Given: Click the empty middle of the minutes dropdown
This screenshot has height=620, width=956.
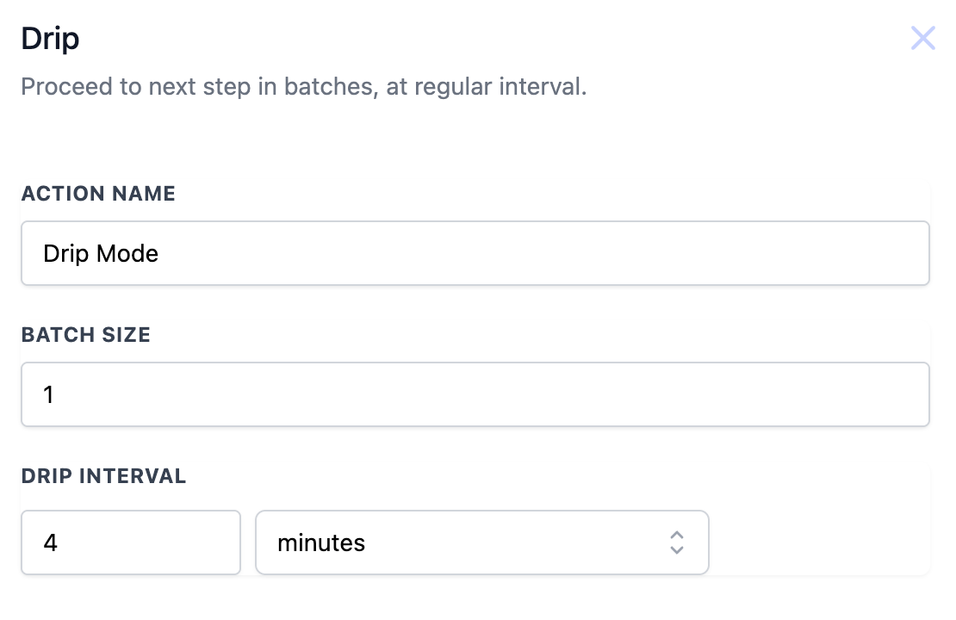Looking at the screenshot, I should tap(517, 542).
